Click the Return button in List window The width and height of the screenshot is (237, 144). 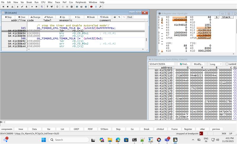pyautogui.click(x=49, y=17)
